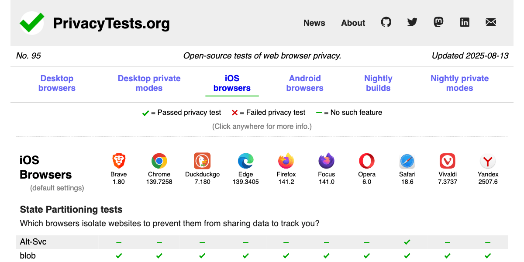Select the Duckduckgo browser icon
Viewport: 524px width, 262px height.
pos(202,160)
